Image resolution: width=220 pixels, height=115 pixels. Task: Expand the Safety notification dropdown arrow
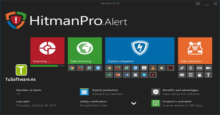134,103
